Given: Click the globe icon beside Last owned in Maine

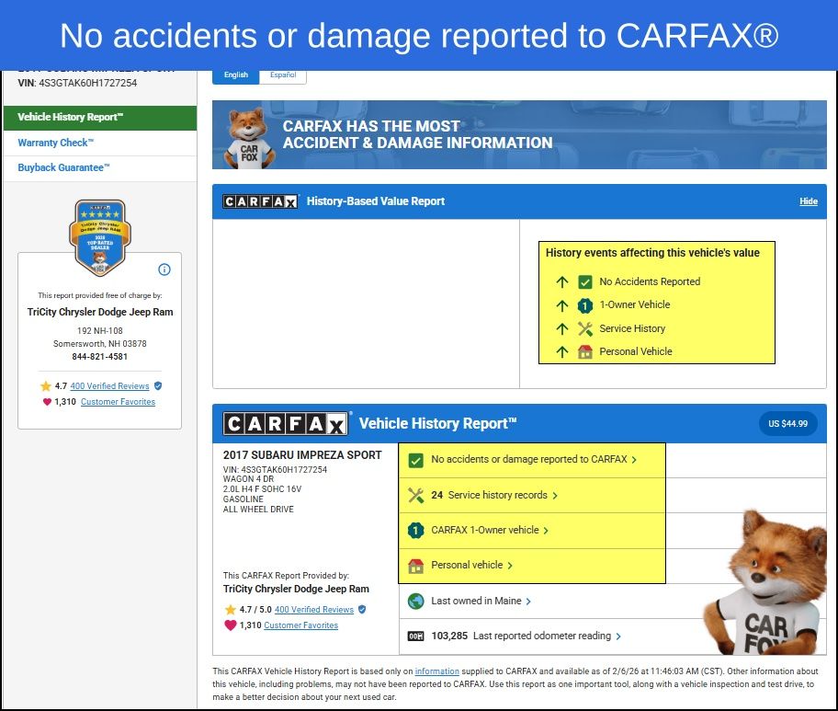Looking at the screenshot, I should [x=415, y=601].
